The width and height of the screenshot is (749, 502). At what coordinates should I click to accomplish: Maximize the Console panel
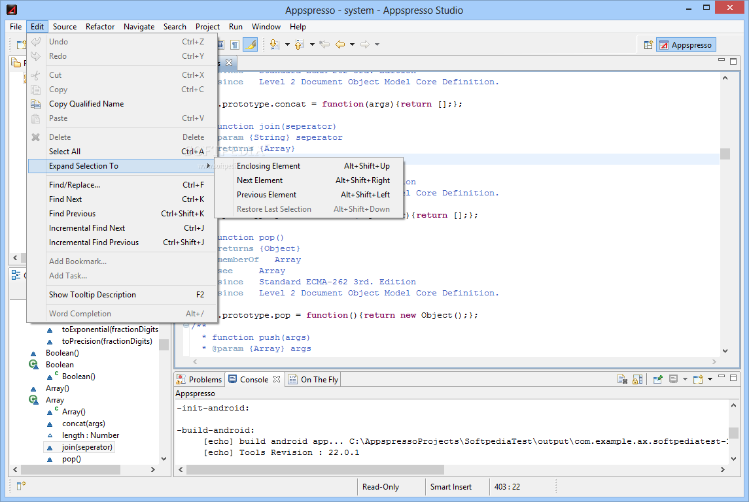733,377
